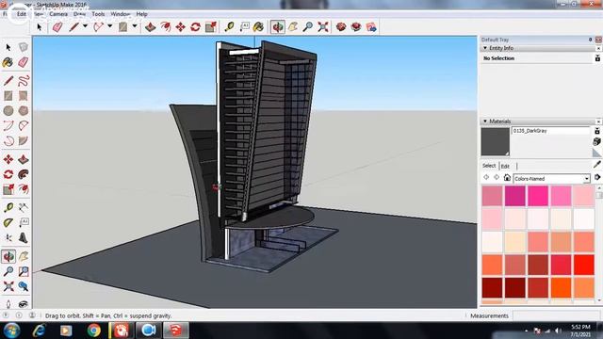603x339 pixels.
Task: Click Make Component icon in left toolbar
Action: (x=24, y=47)
